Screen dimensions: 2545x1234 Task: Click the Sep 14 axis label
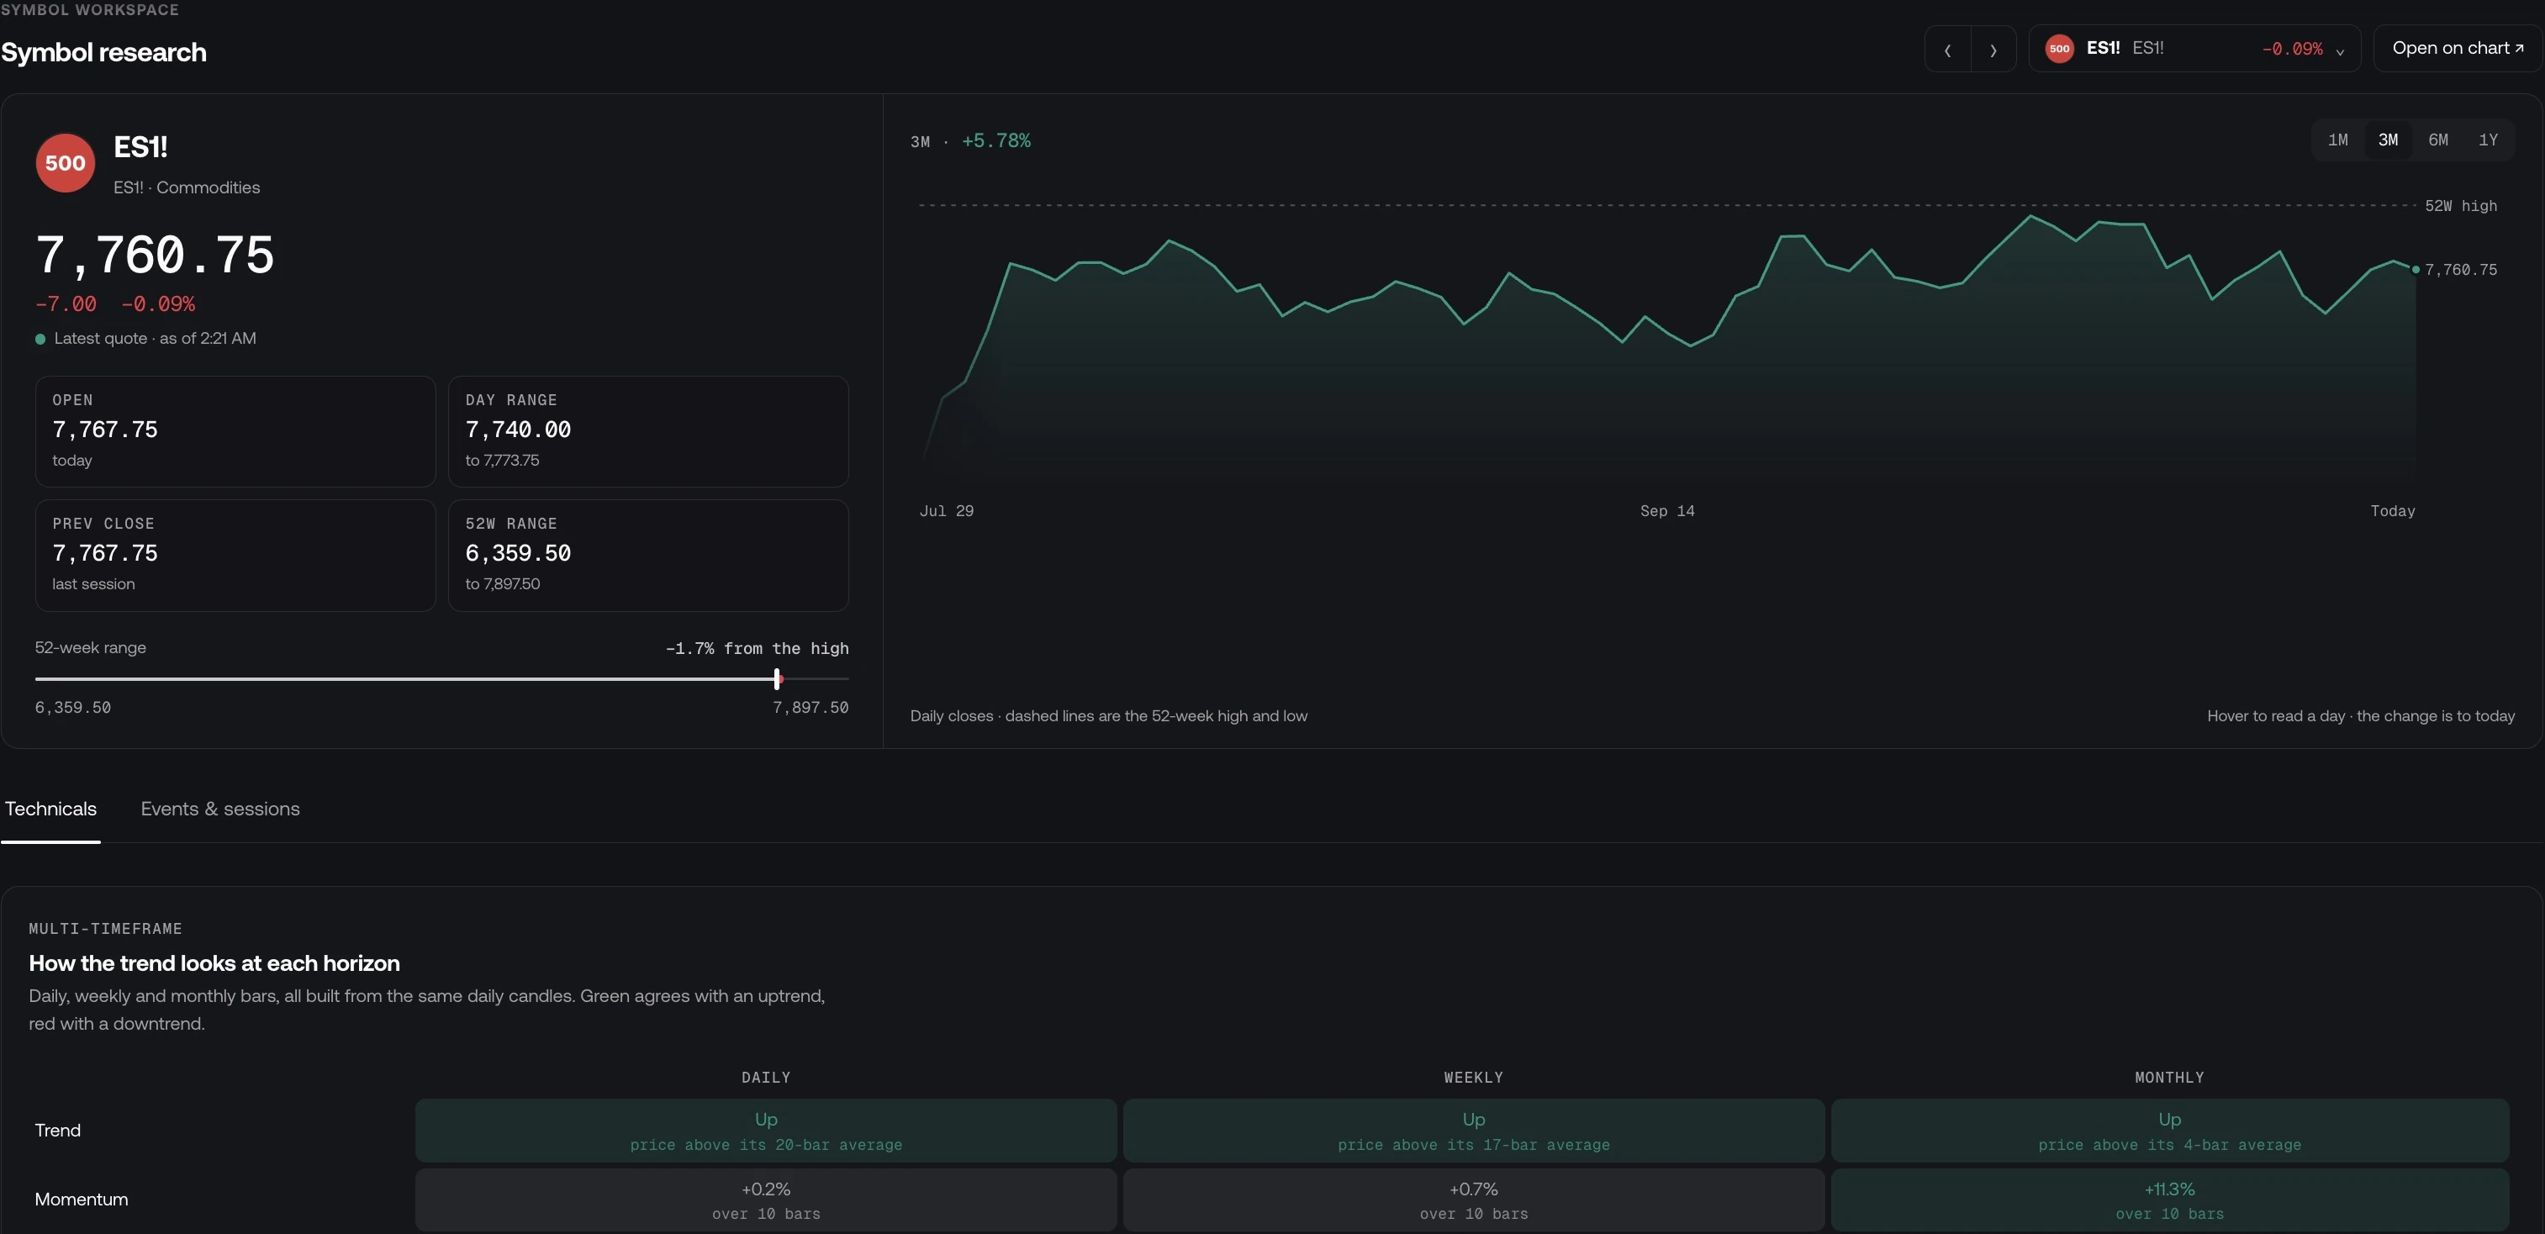(x=1666, y=511)
